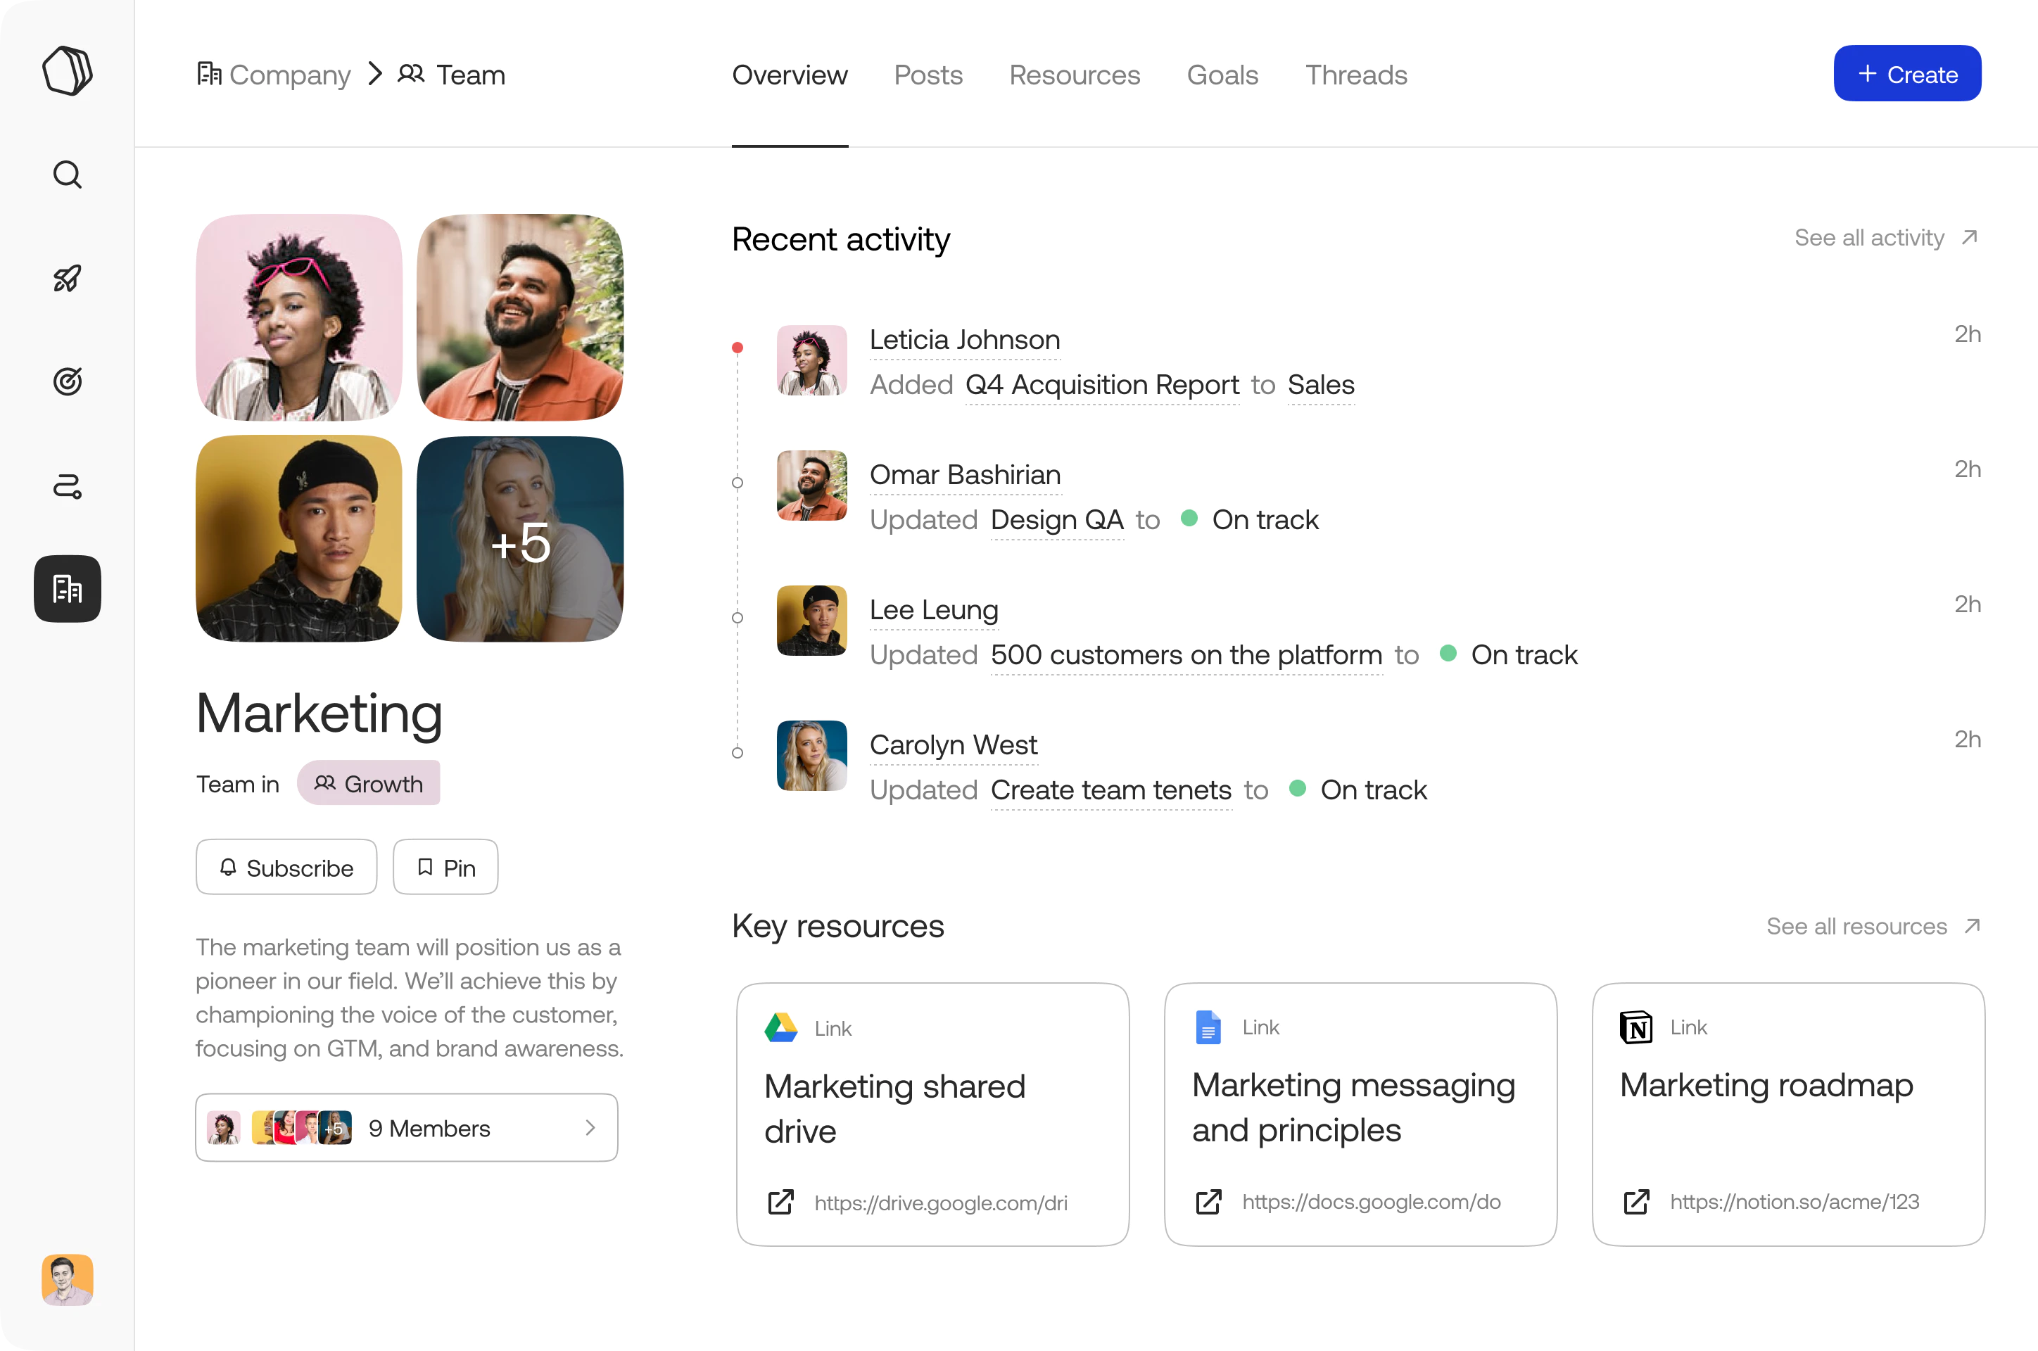The image size is (2038, 1351).
Task: Open See all resources link
Action: [x=1873, y=926]
